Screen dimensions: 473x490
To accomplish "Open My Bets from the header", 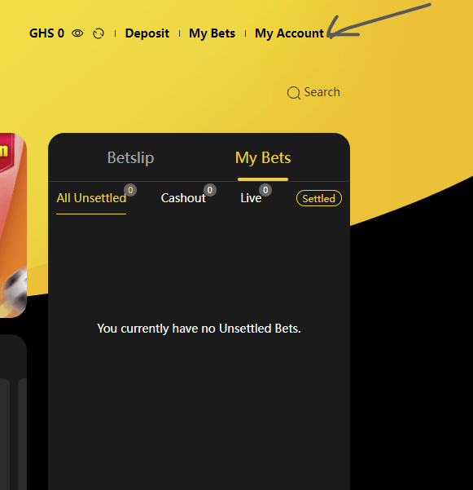I will click(212, 33).
